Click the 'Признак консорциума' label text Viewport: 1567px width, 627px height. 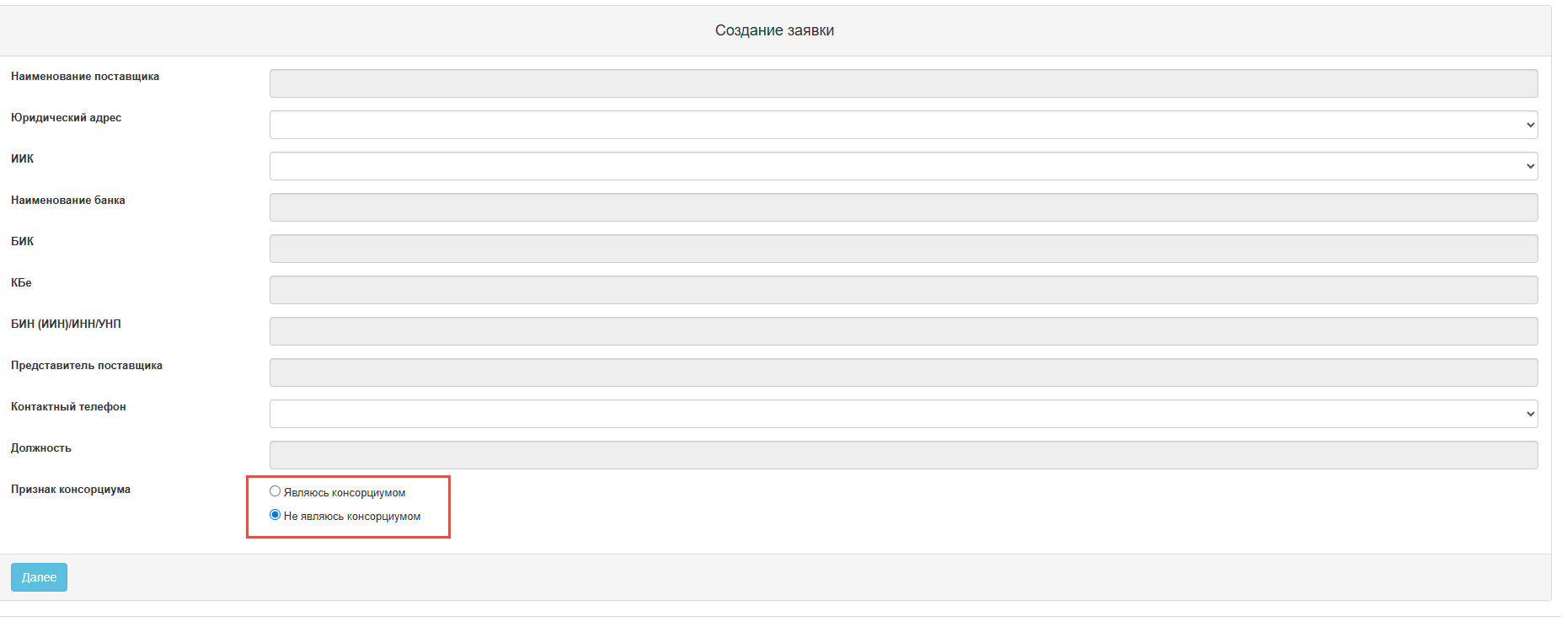point(71,490)
